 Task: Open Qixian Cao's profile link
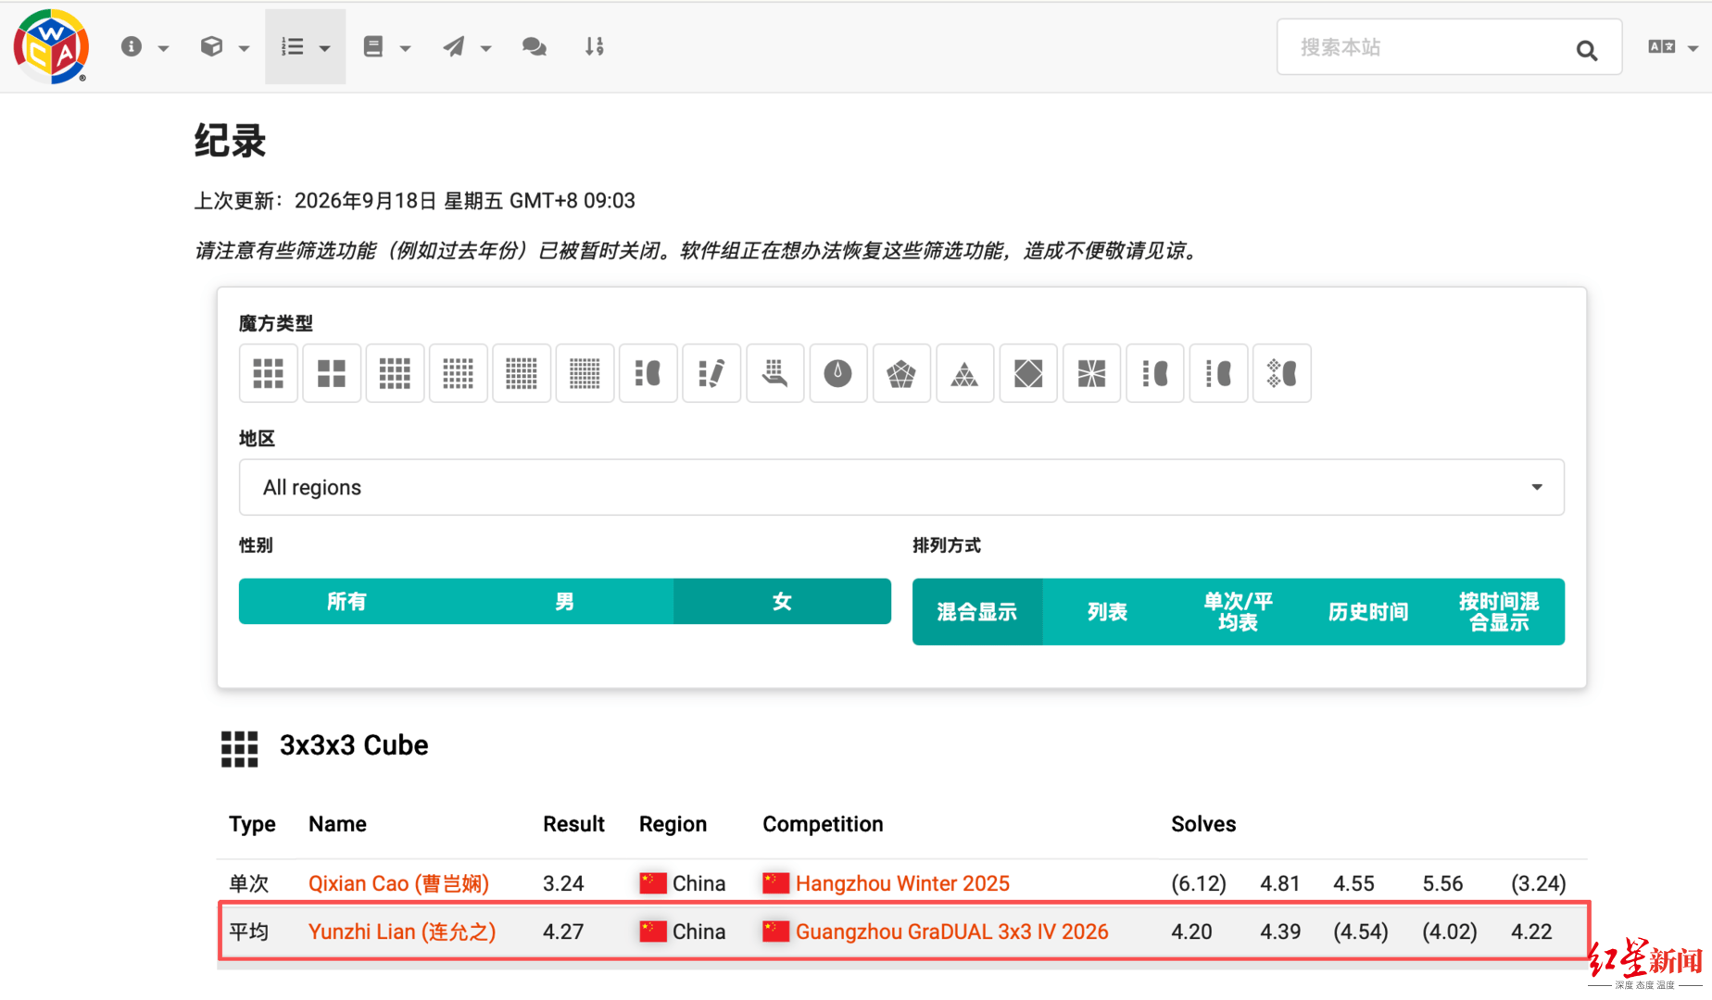[x=398, y=883]
